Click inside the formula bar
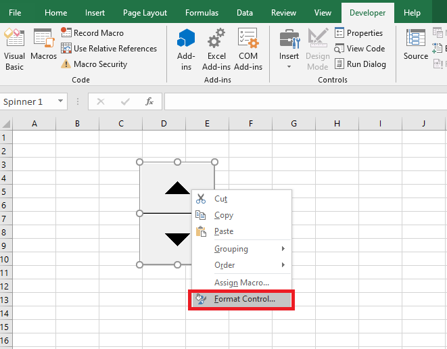This screenshot has height=349, width=447. tap(304, 101)
